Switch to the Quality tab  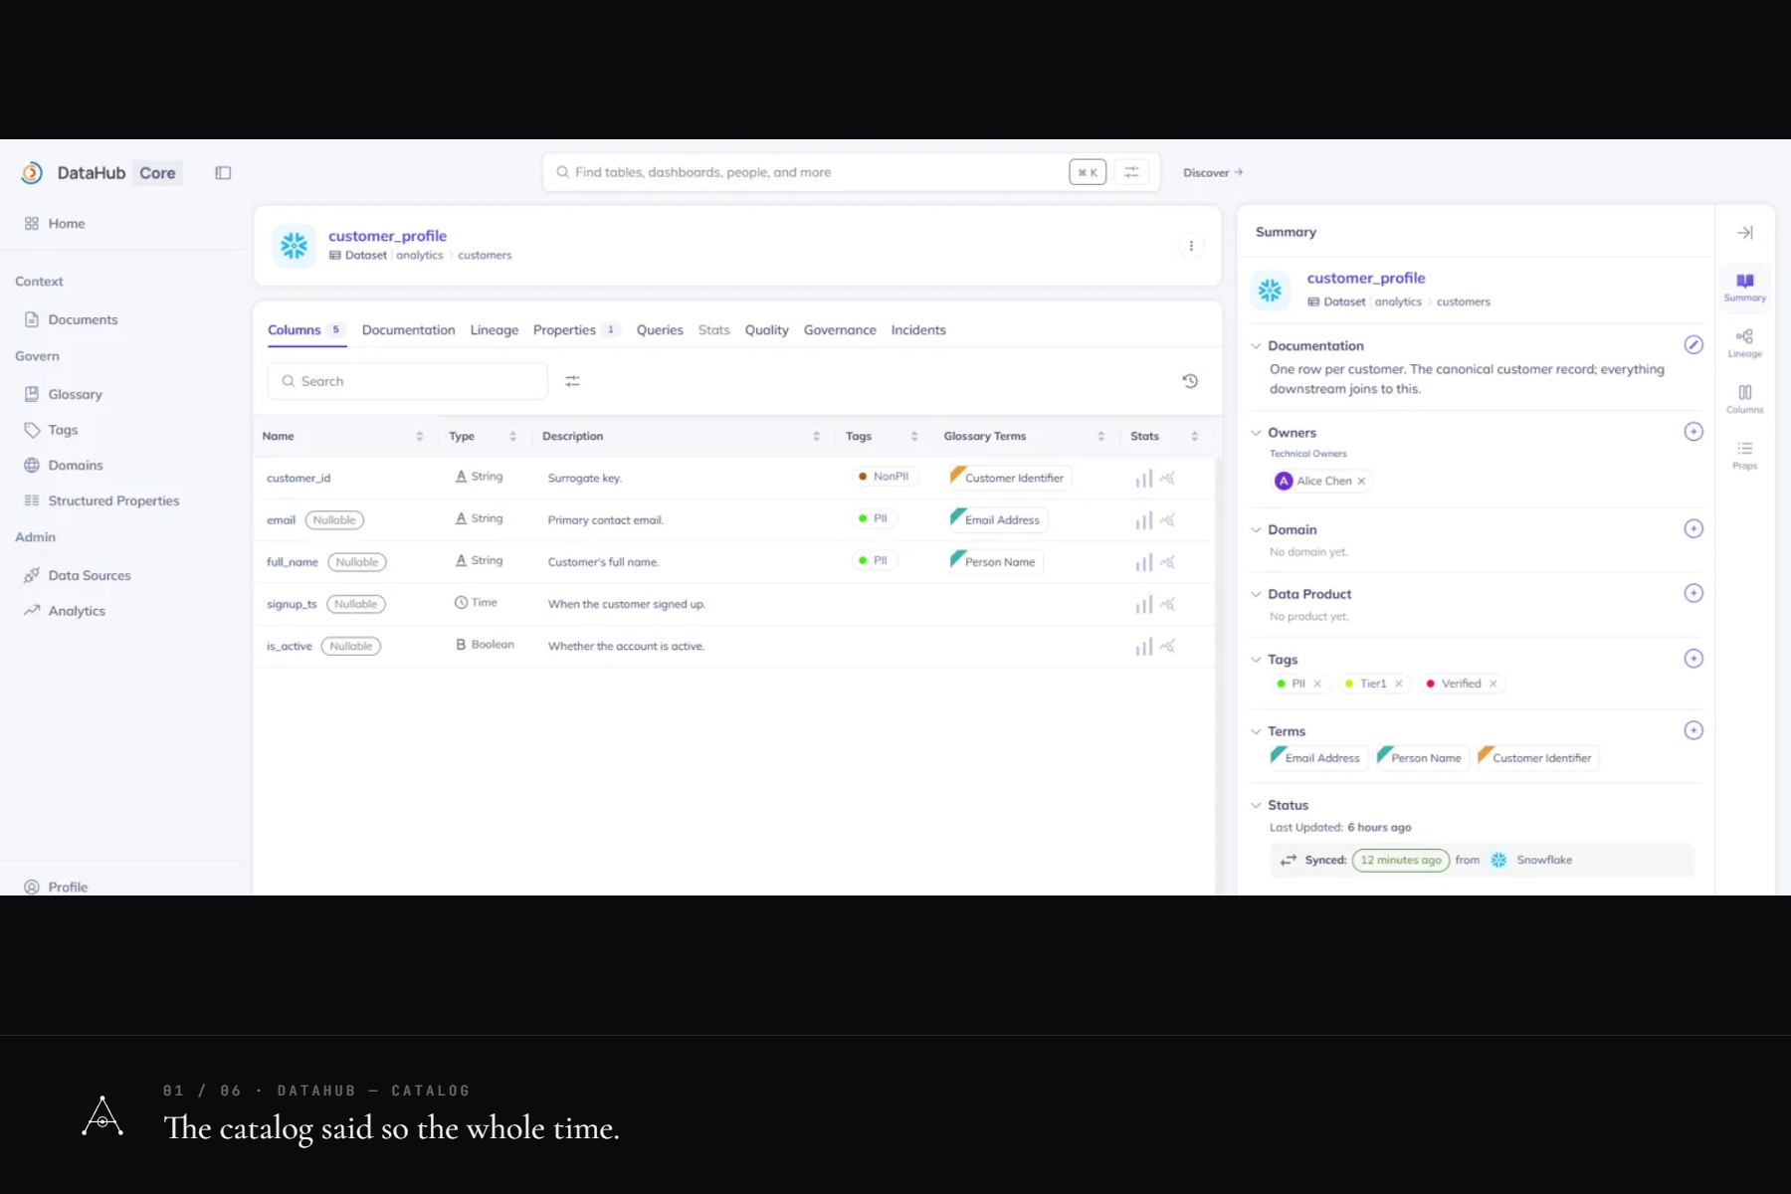[767, 330]
